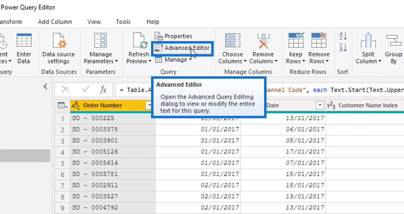Sort ascending with the A-Z icon
The width and height of the screenshot is (404, 214).
tap(343, 36)
